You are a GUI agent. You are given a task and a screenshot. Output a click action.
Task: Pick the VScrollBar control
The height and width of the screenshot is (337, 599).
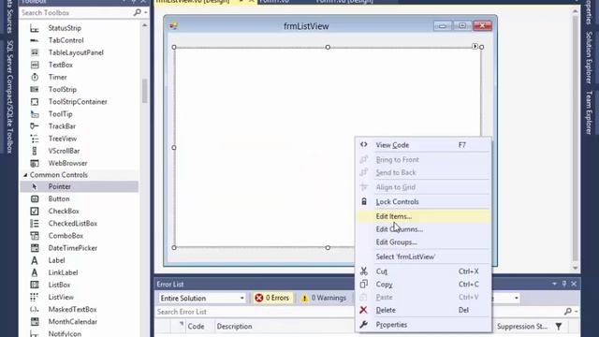(64, 151)
